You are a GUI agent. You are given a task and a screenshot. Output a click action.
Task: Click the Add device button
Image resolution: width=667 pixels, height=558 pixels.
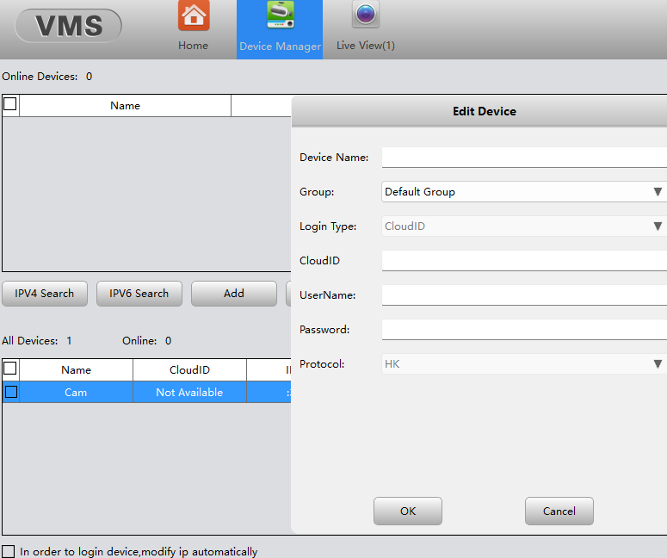tap(234, 294)
